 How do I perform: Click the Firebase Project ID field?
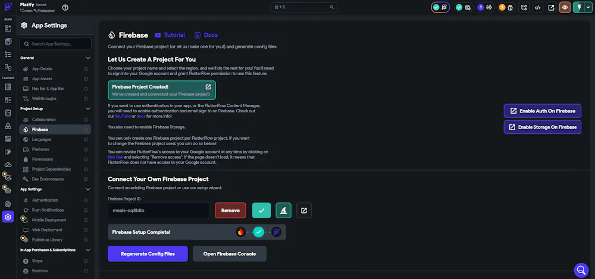click(159, 211)
